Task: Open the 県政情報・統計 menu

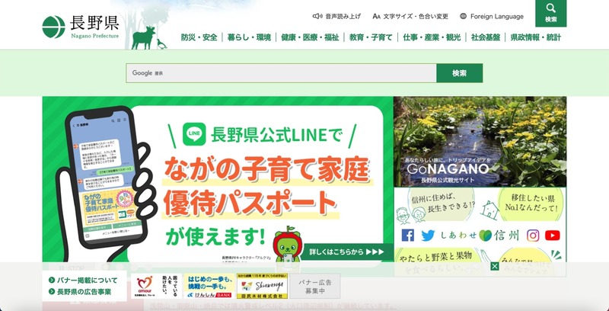Action: coord(535,37)
